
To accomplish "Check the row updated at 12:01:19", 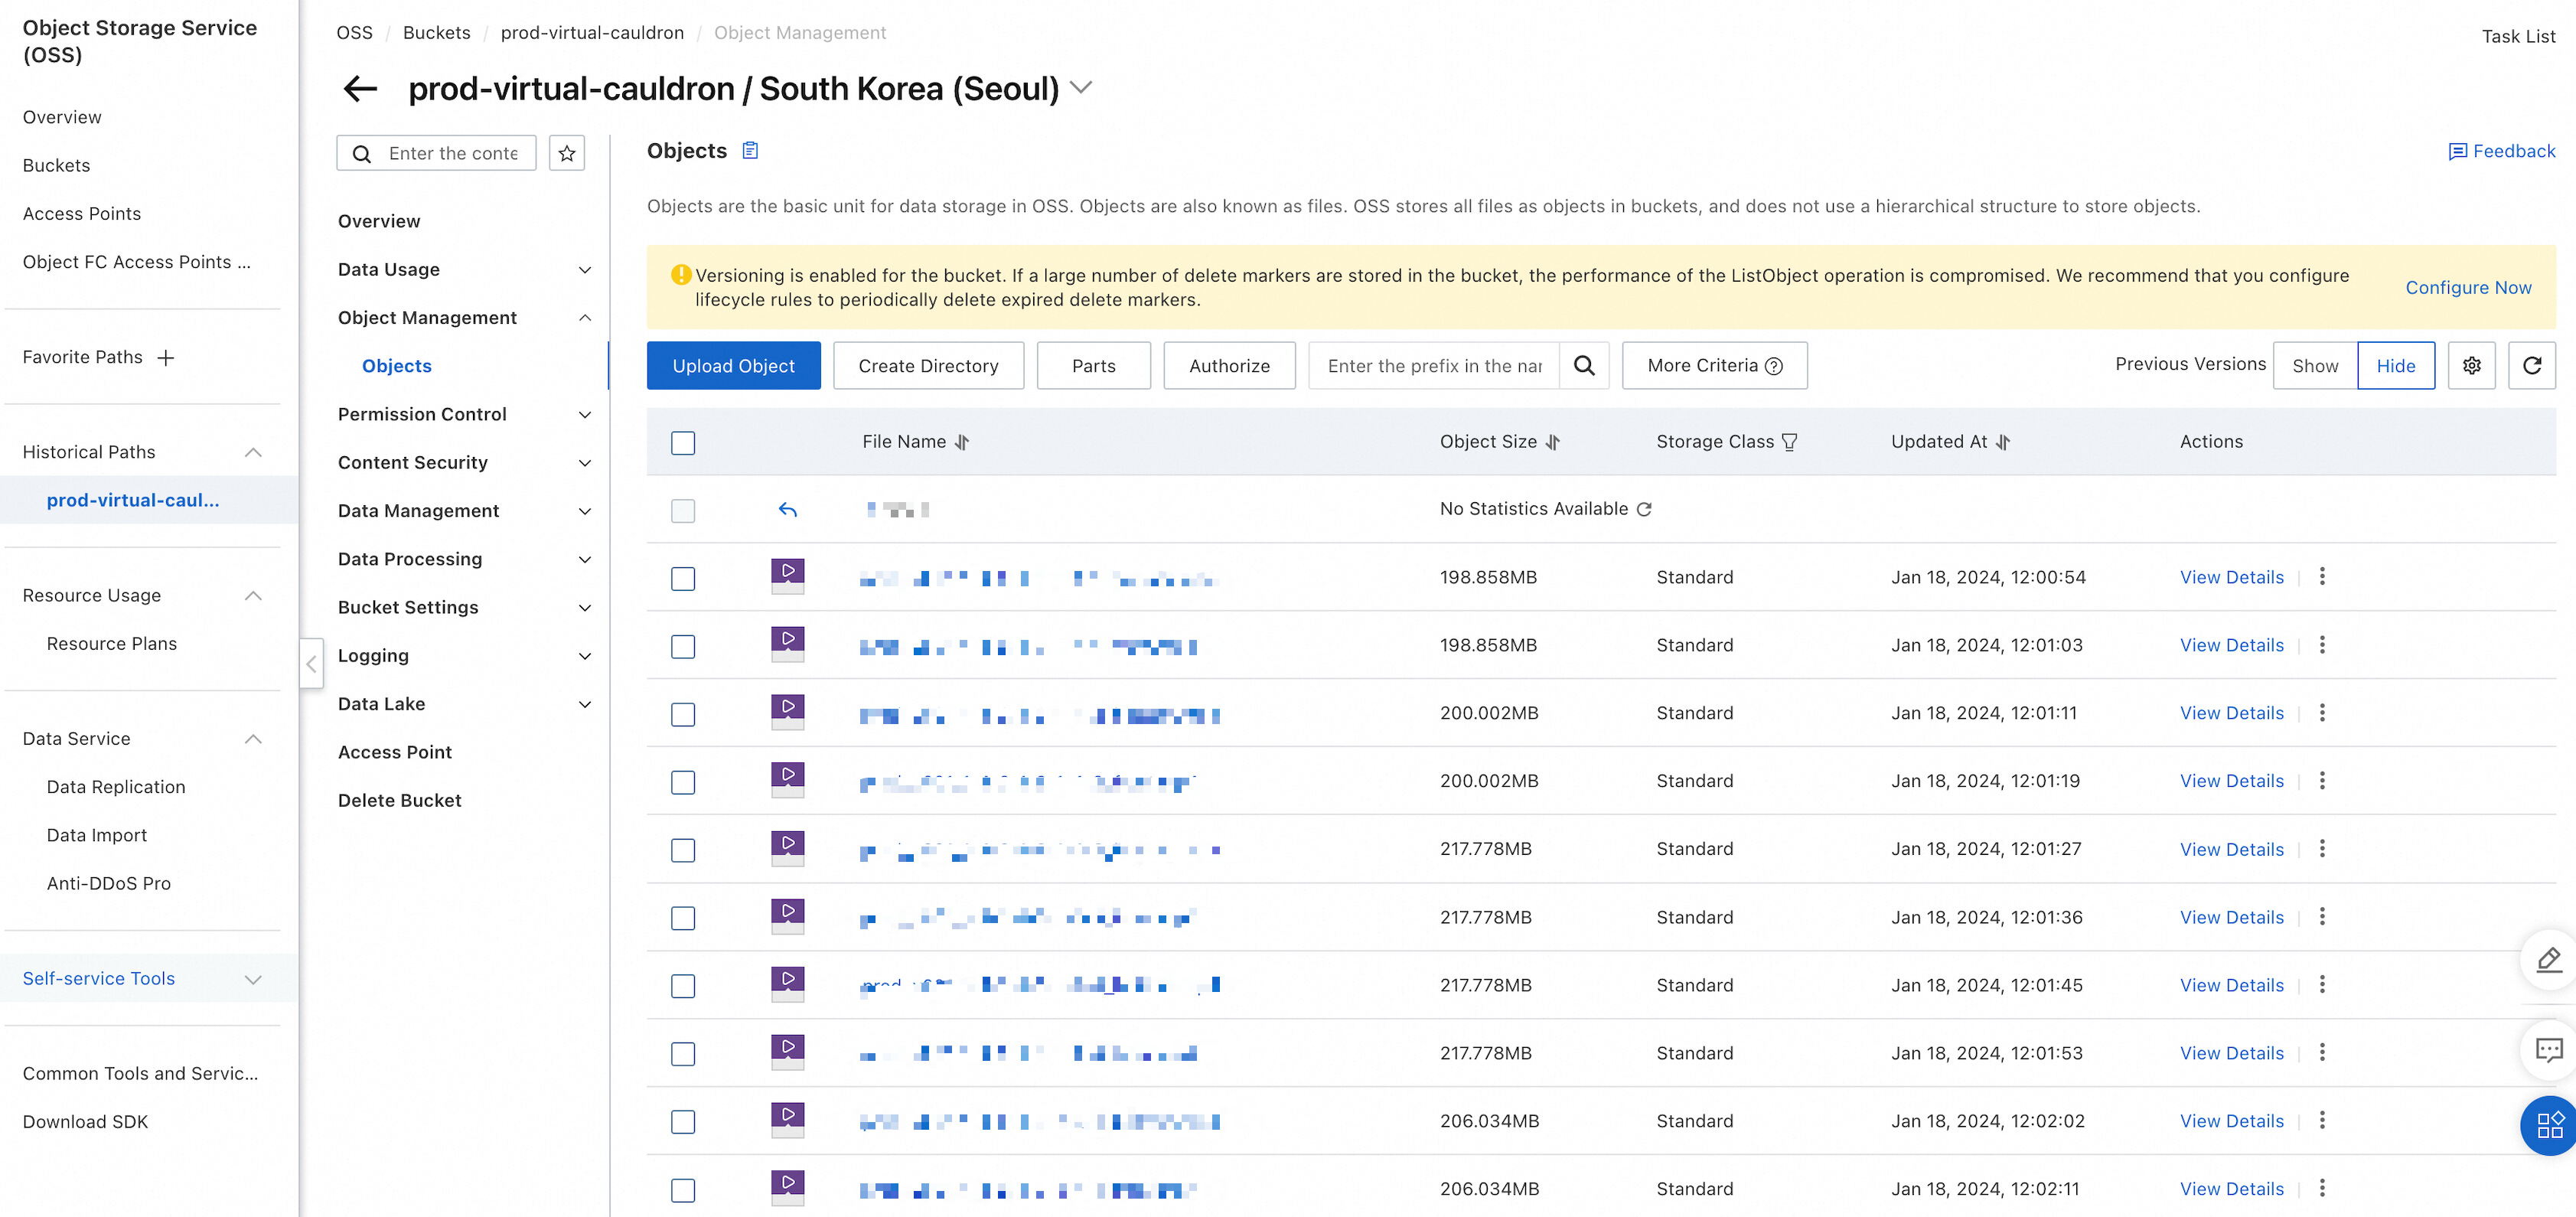I will (x=683, y=783).
